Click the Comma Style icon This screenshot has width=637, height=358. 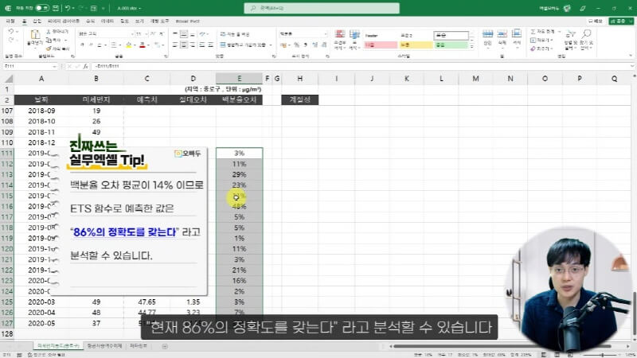(x=305, y=45)
